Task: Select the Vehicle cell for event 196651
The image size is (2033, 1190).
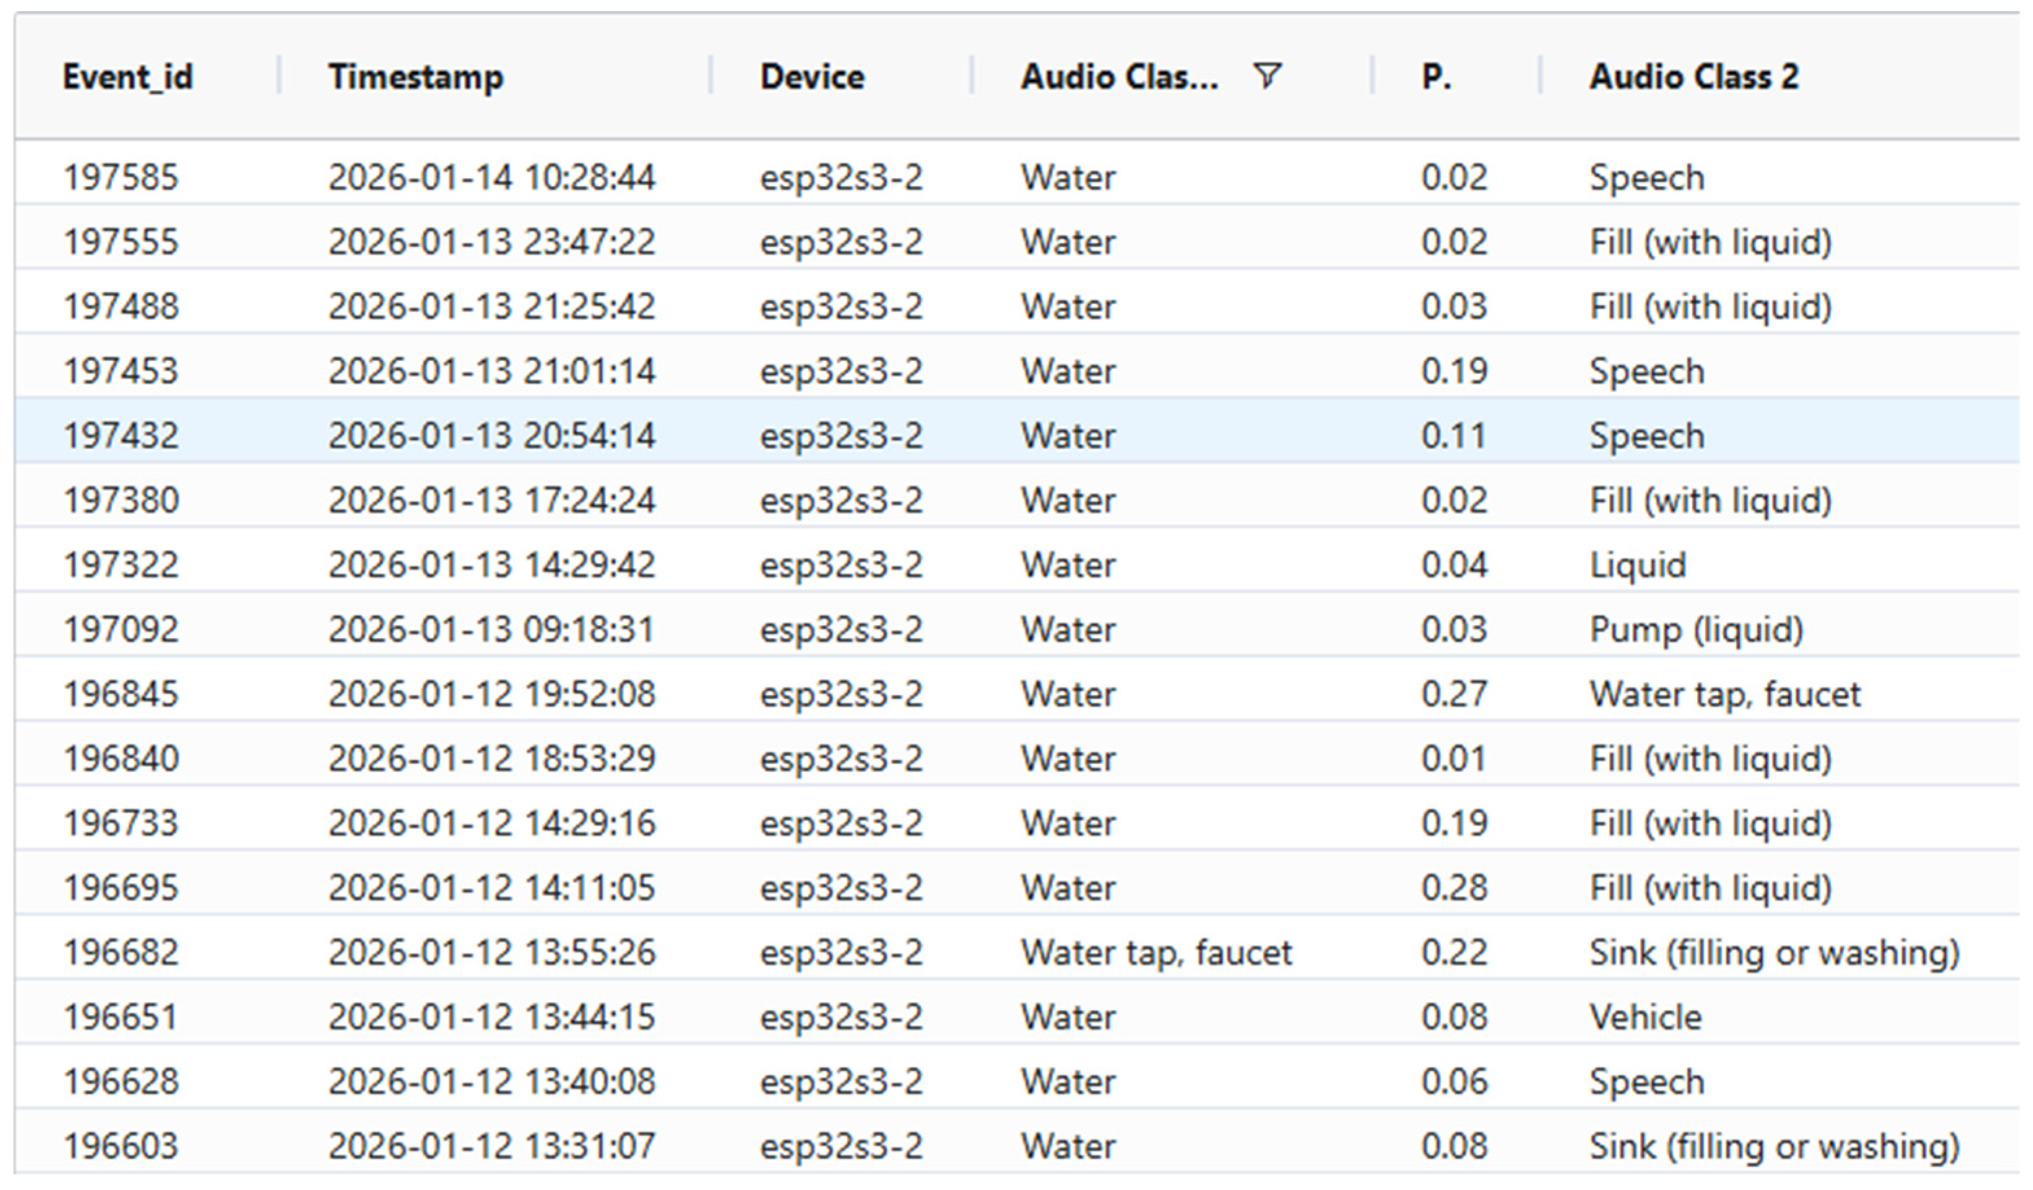Action: pos(1645,1016)
